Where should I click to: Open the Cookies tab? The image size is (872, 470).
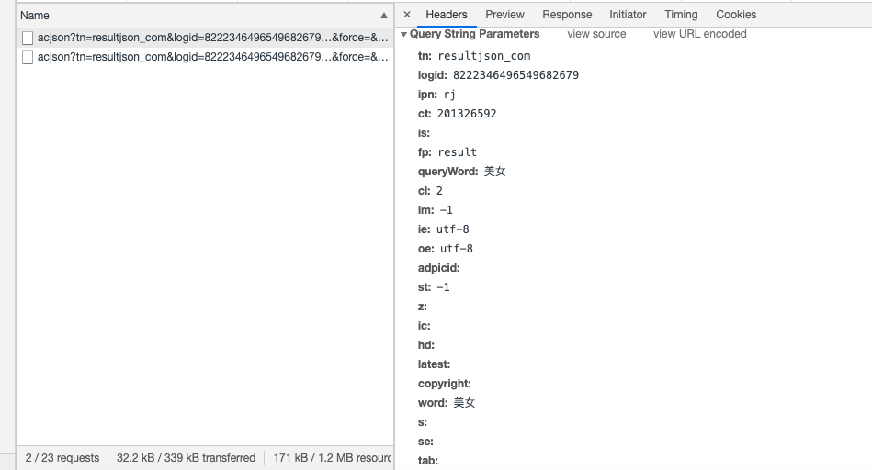click(x=736, y=15)
